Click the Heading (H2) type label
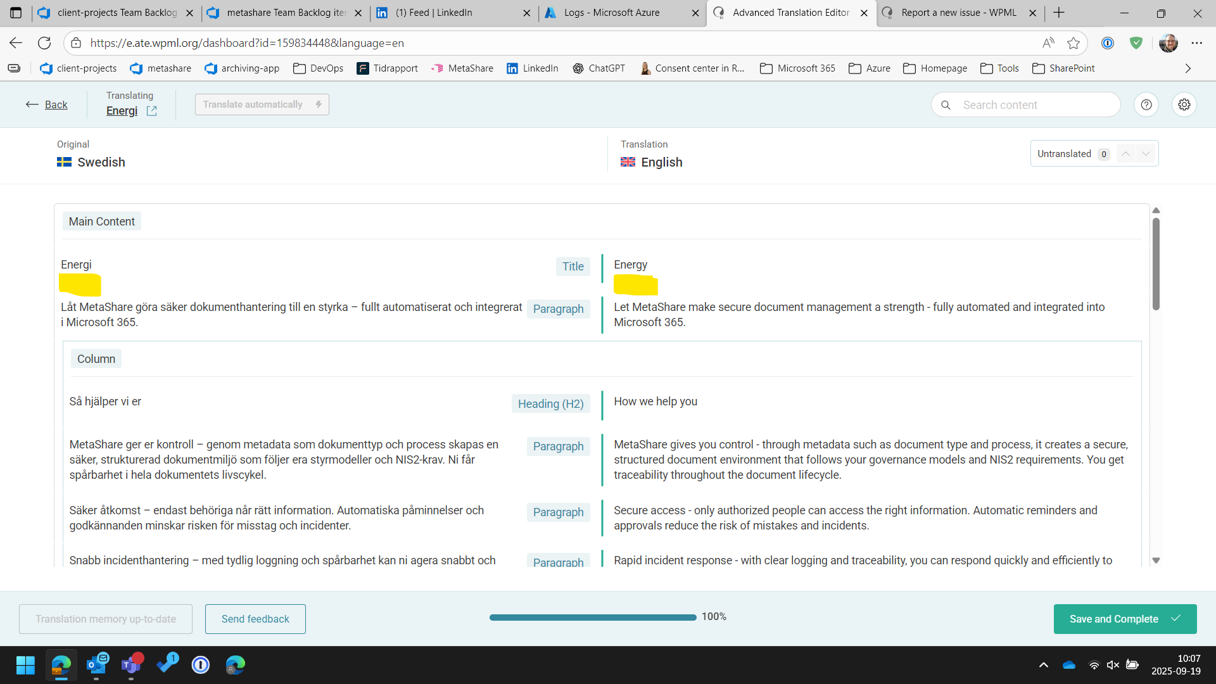1216x684 pixels. (x=550, y=404)
